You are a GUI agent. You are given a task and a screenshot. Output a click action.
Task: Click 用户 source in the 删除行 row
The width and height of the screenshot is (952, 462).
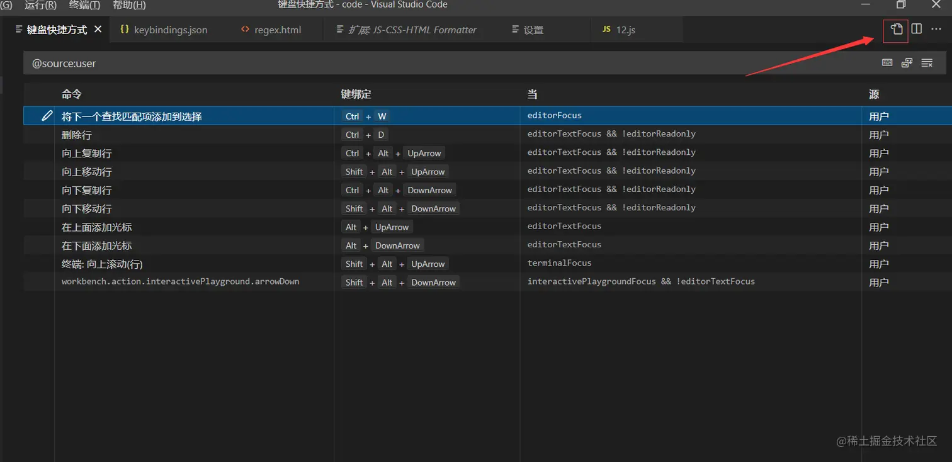(879, 135)
